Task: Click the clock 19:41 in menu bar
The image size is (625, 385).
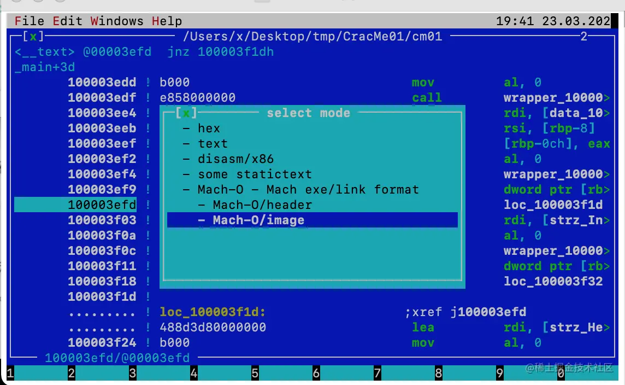Action: pyautogui.click(x=515, y=21)
